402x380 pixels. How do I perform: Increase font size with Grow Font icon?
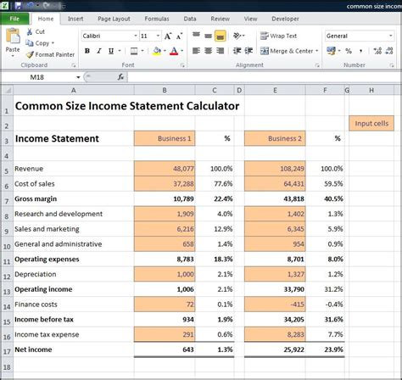coord(168,36)
